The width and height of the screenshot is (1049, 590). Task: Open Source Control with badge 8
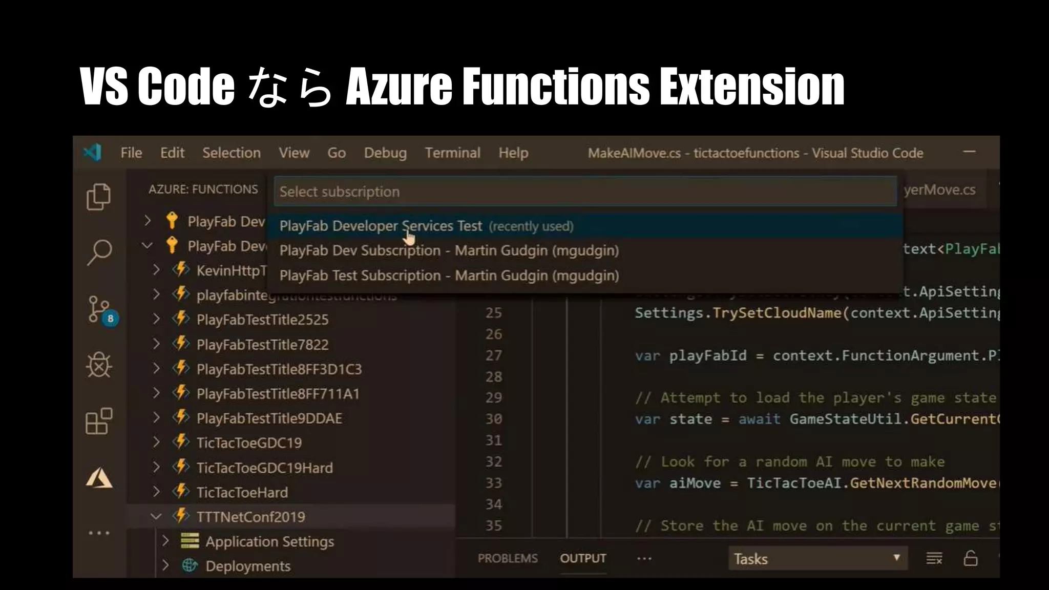pyautogui.click(x=102, y=310)
